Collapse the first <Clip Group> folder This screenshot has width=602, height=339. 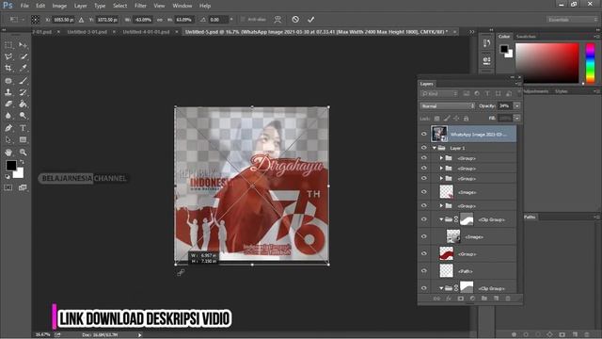click(441, 219)
